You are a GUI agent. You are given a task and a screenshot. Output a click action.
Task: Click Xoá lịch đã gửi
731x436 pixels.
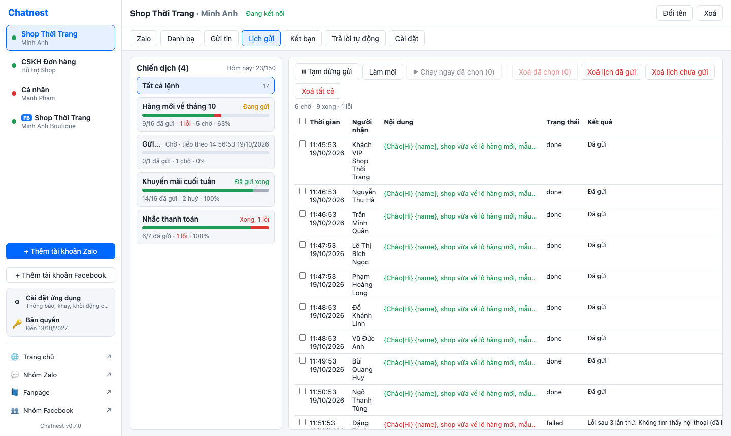click(x=611, y=72)
